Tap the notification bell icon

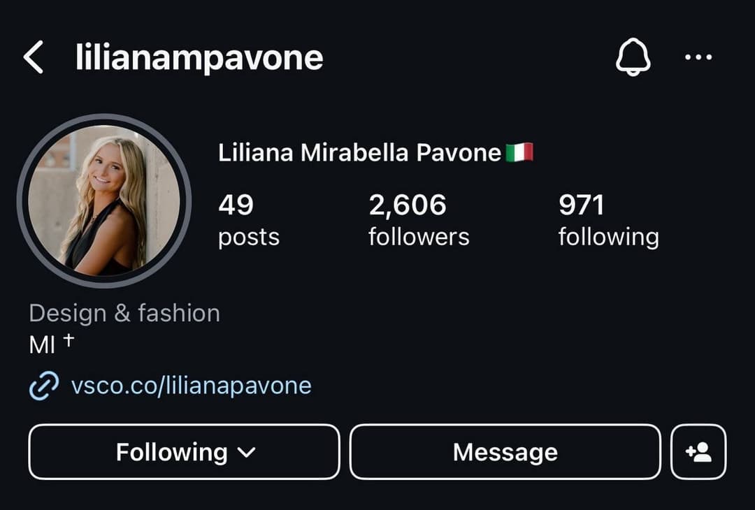(x=633, y=57)
